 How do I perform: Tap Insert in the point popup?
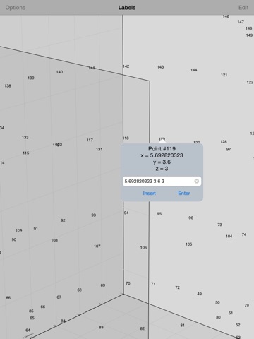pyautogui.click(x=150, y=194)
